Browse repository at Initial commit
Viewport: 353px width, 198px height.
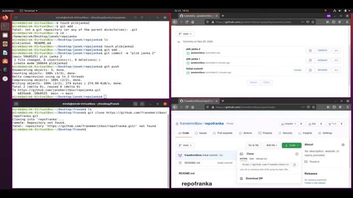(336, 70)
